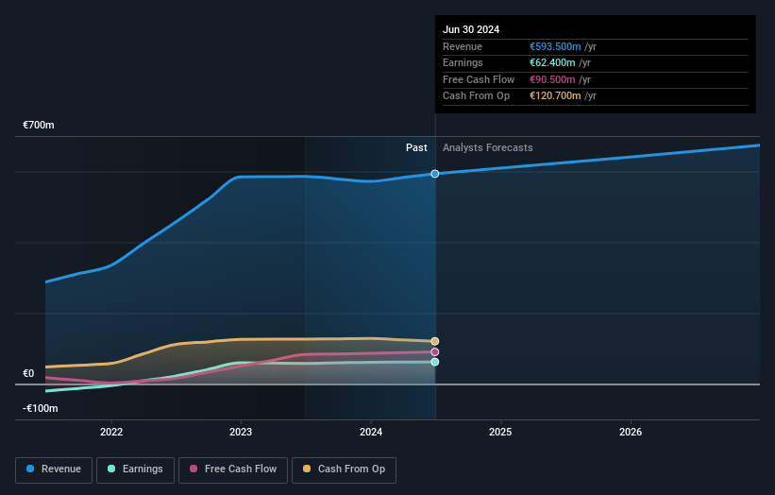This screenshot has width=775, height=495.
Task: Click the 2025 x-axis label
Action: (x=500, y=433)
